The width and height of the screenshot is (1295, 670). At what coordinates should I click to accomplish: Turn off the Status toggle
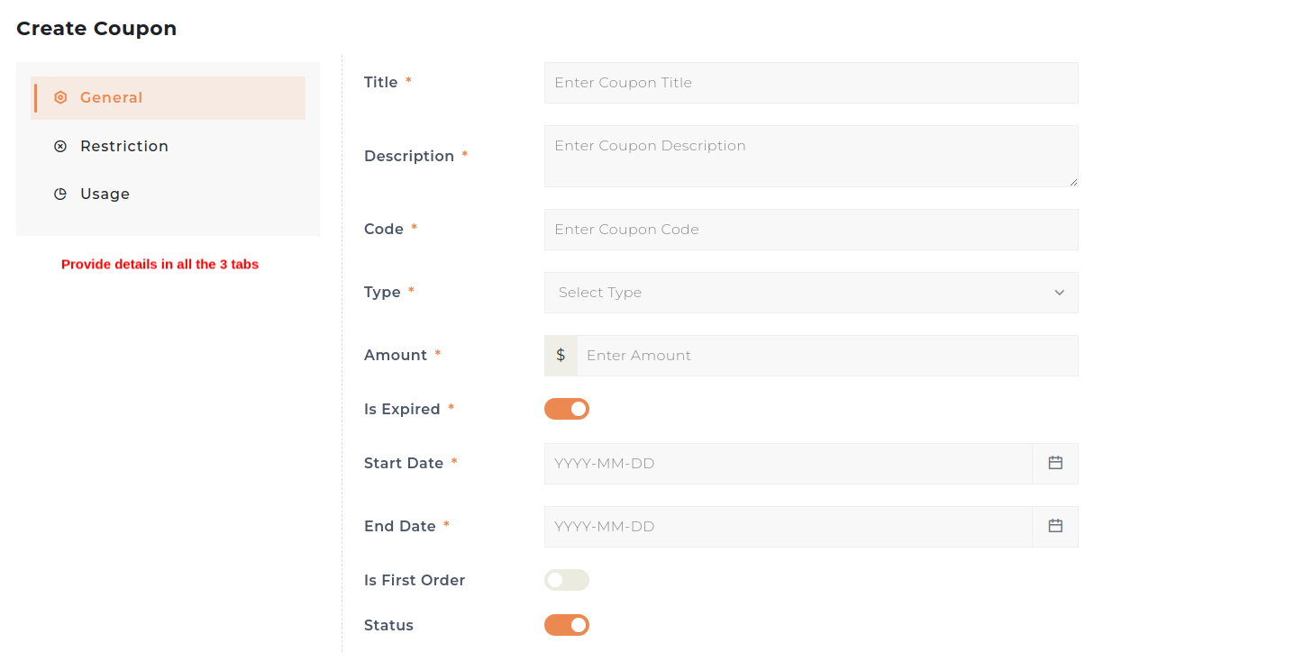[567, 625]
